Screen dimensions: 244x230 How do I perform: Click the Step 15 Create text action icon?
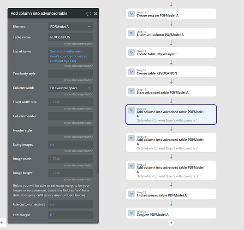[x=131, y=14]
